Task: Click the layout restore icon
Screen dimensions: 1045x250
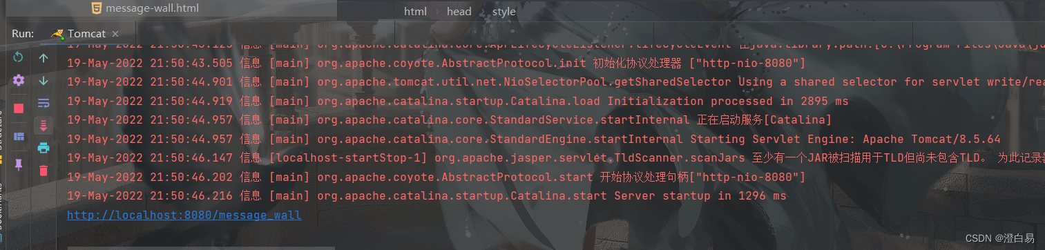Action: pyautogui.click(x=19, y=136)
